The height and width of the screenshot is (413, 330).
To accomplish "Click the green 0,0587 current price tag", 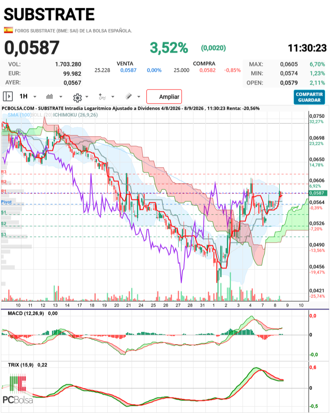I will coord(318,193).
